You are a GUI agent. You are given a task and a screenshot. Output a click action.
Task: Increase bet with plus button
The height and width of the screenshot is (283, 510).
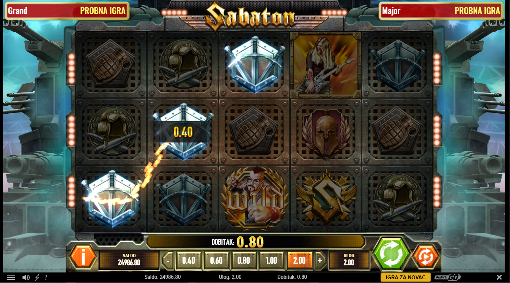pyautogui.click(x=320, y=261)
